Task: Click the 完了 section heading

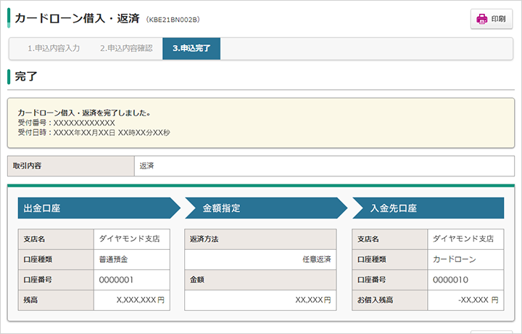Action: pyautogui.click(x=26, y=76)
